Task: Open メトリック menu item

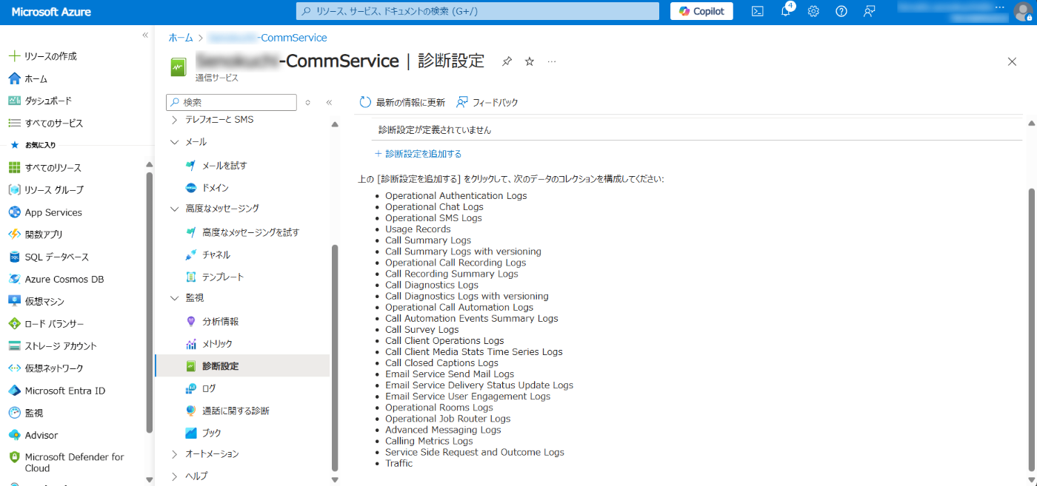Action: (x=209, y=344)
